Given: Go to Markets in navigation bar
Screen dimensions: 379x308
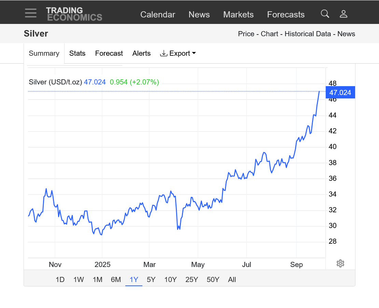Looking at the screenshot, I should 238,15.
